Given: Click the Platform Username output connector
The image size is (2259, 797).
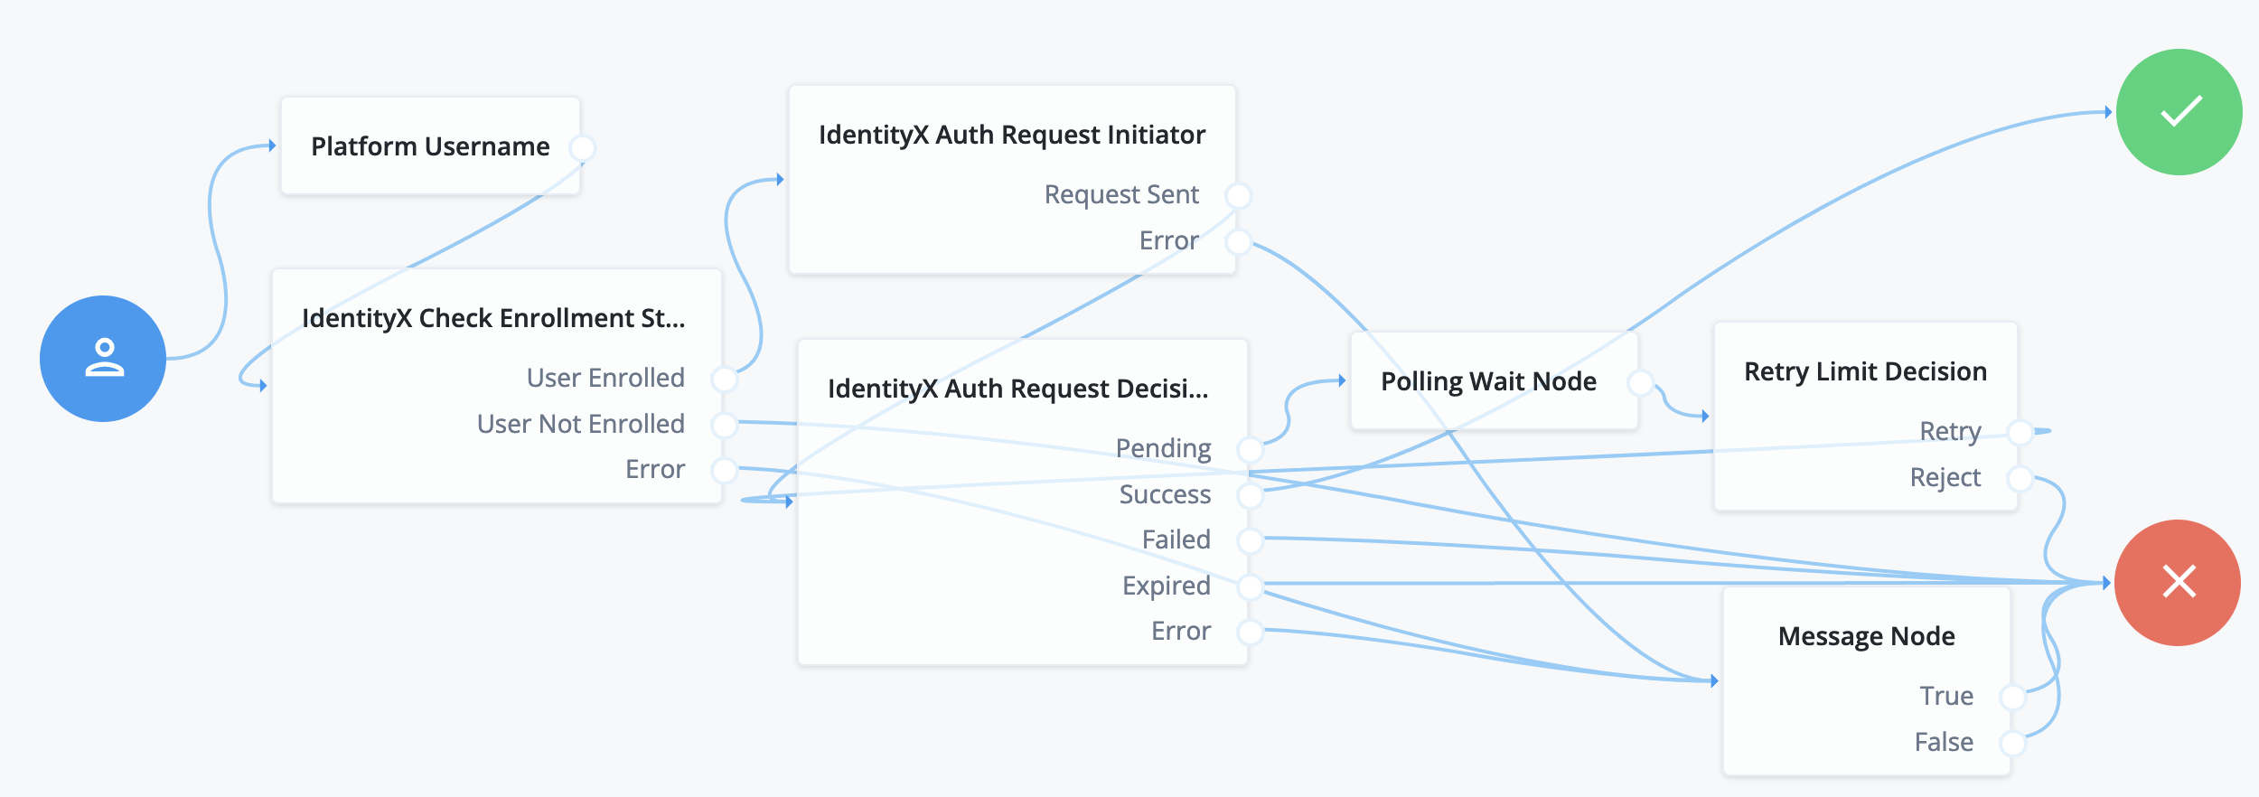Looking at the screenshot, I should 583,147.
